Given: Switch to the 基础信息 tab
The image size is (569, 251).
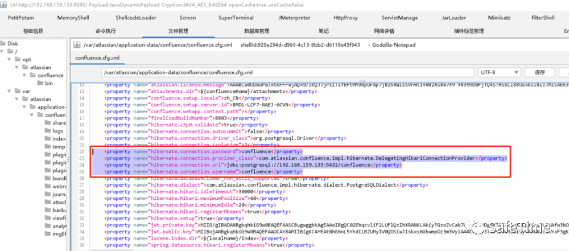Looking at the screenshot, I should tap(33, 31).
